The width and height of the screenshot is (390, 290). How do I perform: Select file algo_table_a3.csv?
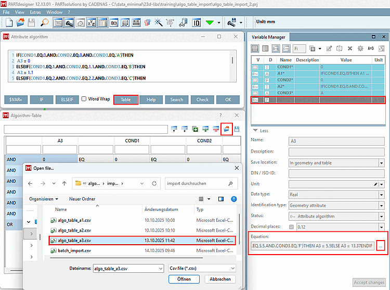tap(142, 241)
